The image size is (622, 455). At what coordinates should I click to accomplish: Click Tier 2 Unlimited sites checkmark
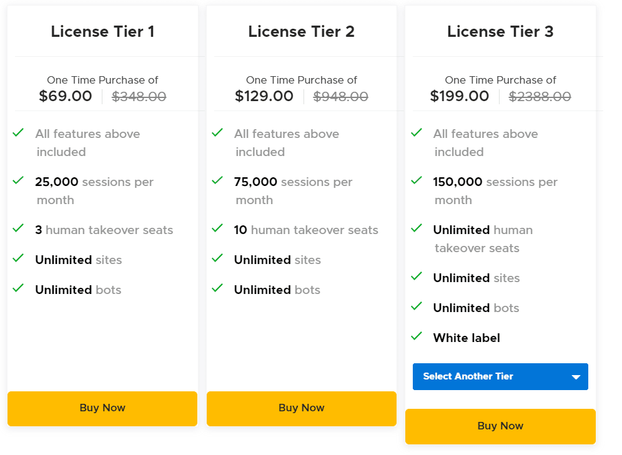tap(217, 258)
